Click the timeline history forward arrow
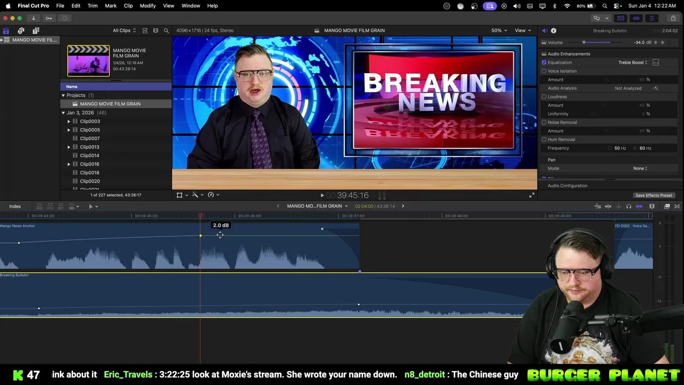 403,206
